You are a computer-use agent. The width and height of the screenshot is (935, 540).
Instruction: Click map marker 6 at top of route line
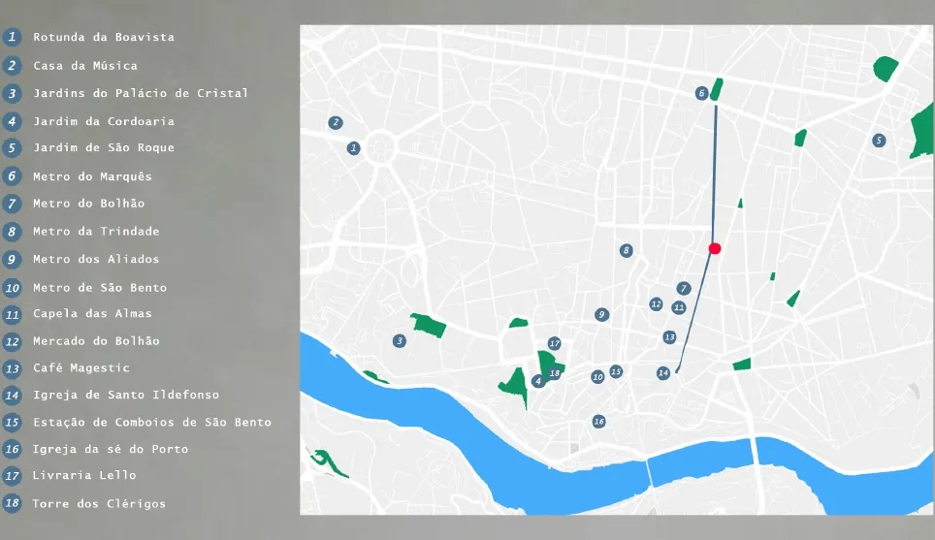click(x=701, y=93)
